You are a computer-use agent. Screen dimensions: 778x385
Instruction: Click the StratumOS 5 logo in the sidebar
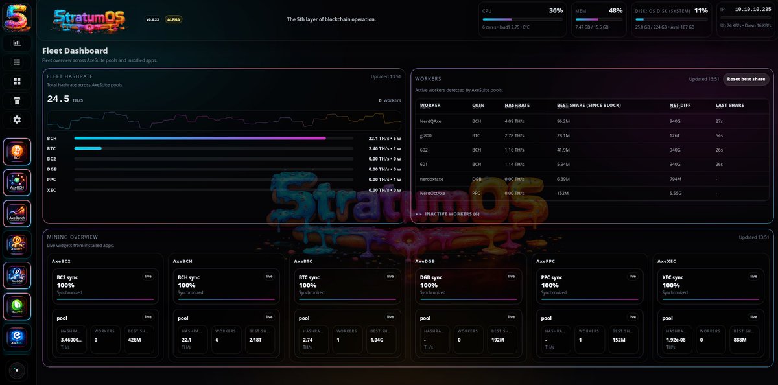pyautogui.click(x=17, y=17)
